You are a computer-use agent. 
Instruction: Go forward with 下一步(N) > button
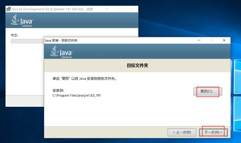pos(213,132)
